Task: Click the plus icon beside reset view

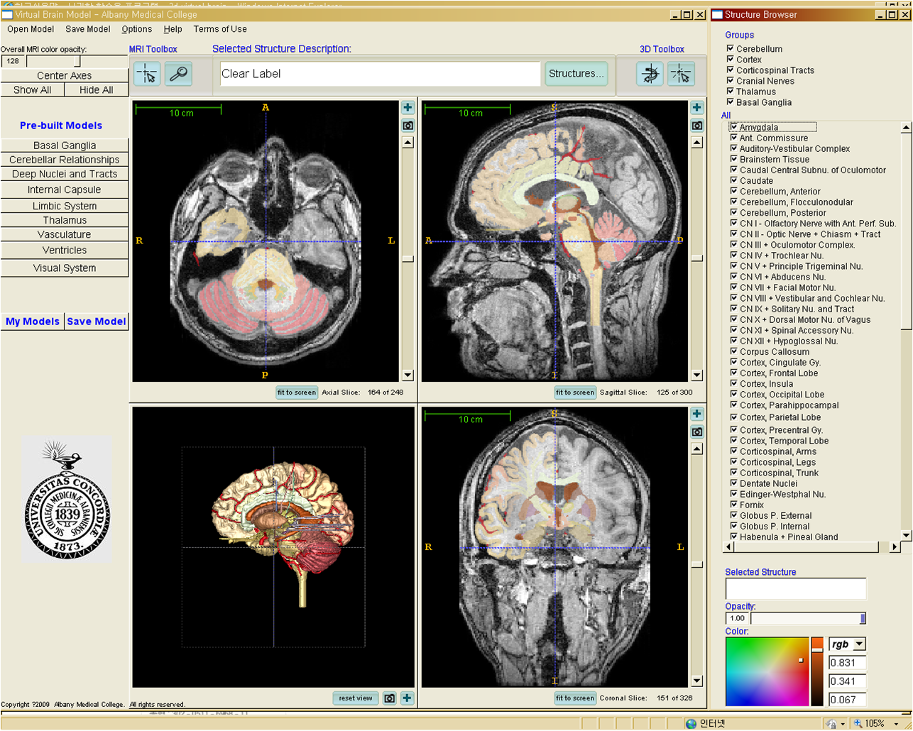Action: click(x=407, y=698)
